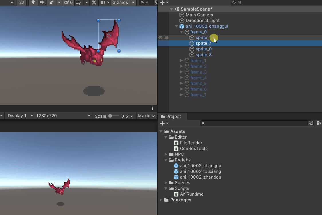Toggle 2D view mode in Scene toolbar
Image resolution: width=322 pixels, height=215 pixels.
[21, 3]
